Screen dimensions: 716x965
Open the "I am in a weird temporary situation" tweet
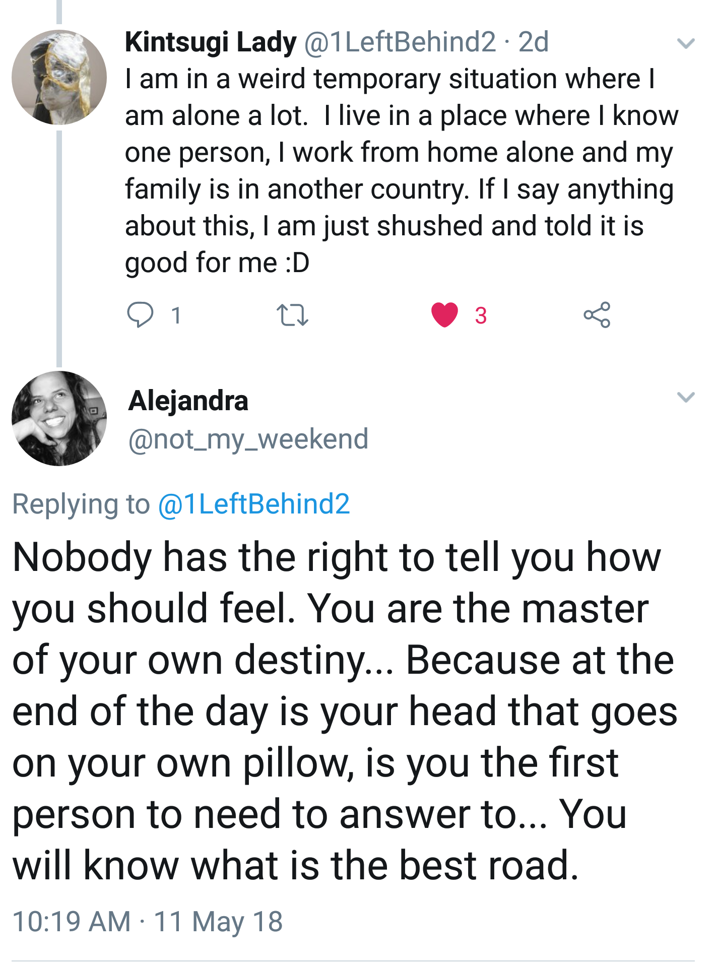398,170
